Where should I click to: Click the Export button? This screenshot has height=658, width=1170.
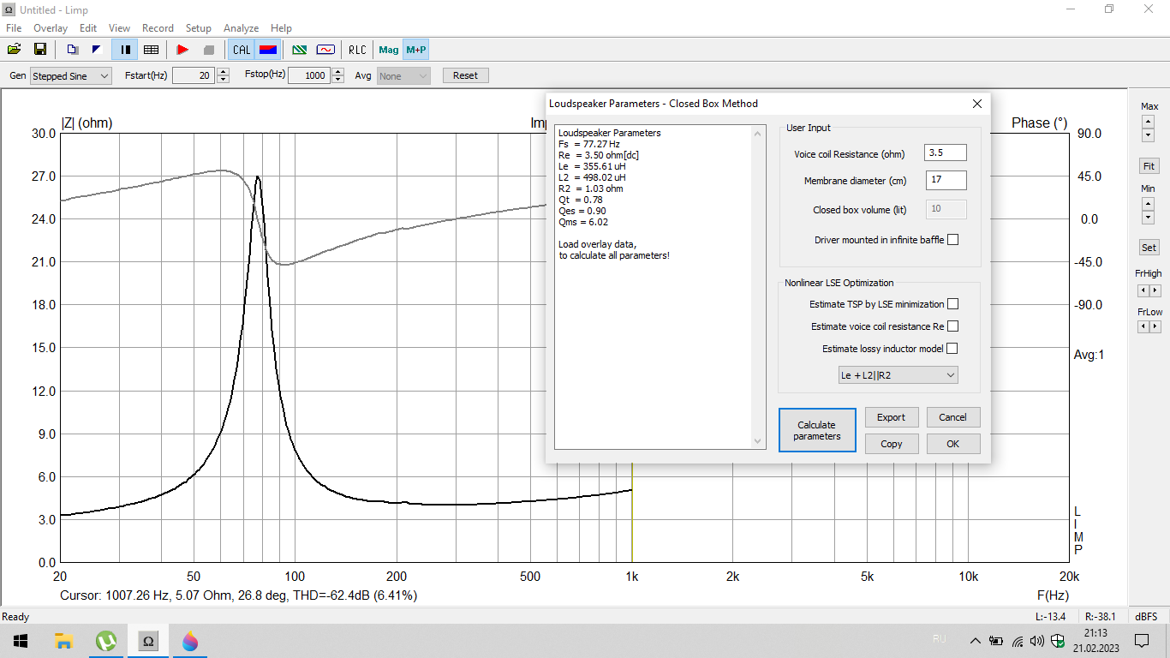pos(891,417)
